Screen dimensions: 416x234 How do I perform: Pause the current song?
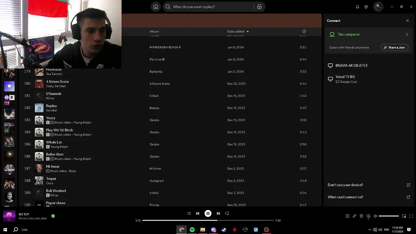pos(208,214)
